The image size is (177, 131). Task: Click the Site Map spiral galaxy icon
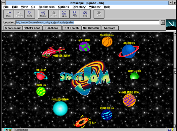point(82,122)
